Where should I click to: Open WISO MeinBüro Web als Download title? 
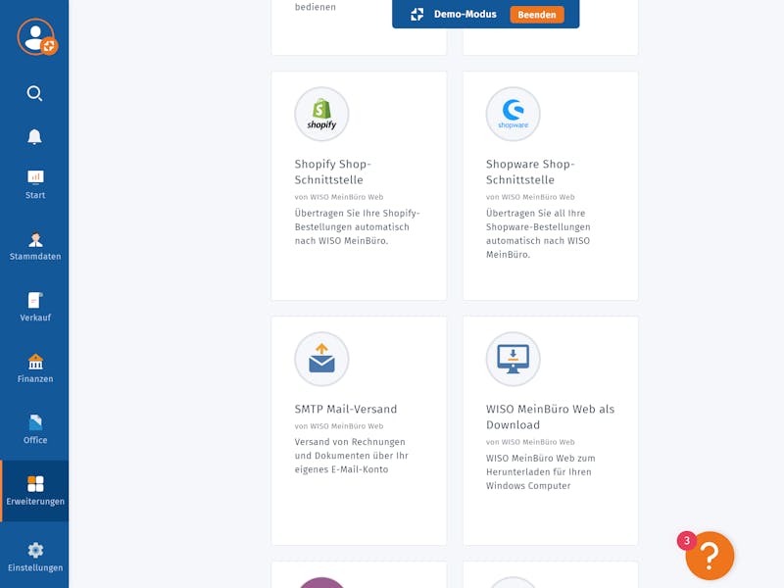(x=550, y=416)
